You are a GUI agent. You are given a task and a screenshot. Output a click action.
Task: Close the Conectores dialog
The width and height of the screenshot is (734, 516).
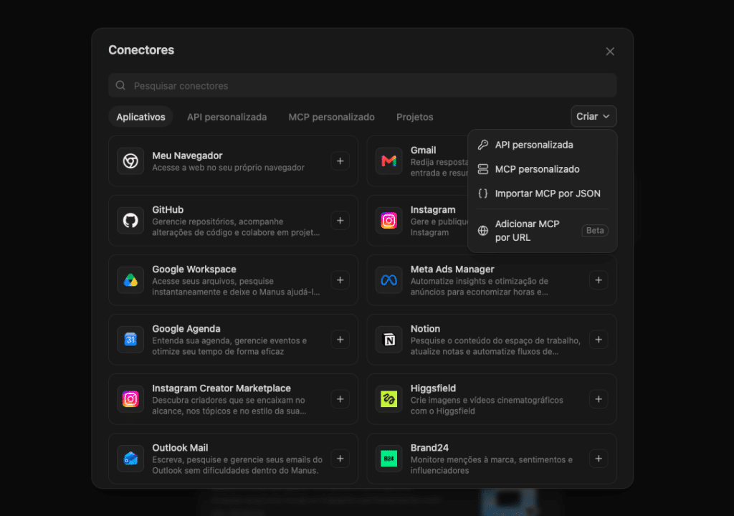[609, 52]
